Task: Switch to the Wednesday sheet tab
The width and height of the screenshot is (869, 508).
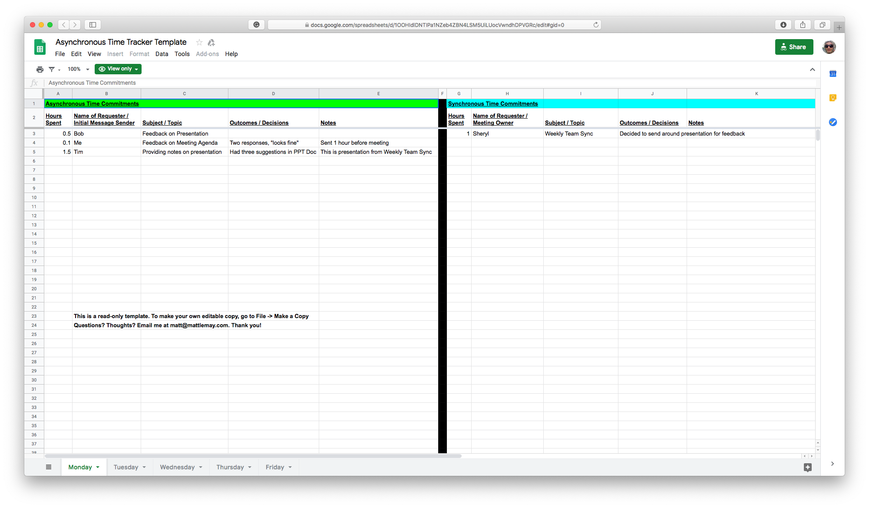Action: [177, 467]
